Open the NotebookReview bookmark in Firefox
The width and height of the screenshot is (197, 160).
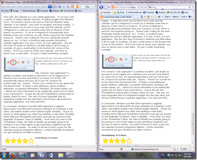pyautogui.click(x=28, y=11)
